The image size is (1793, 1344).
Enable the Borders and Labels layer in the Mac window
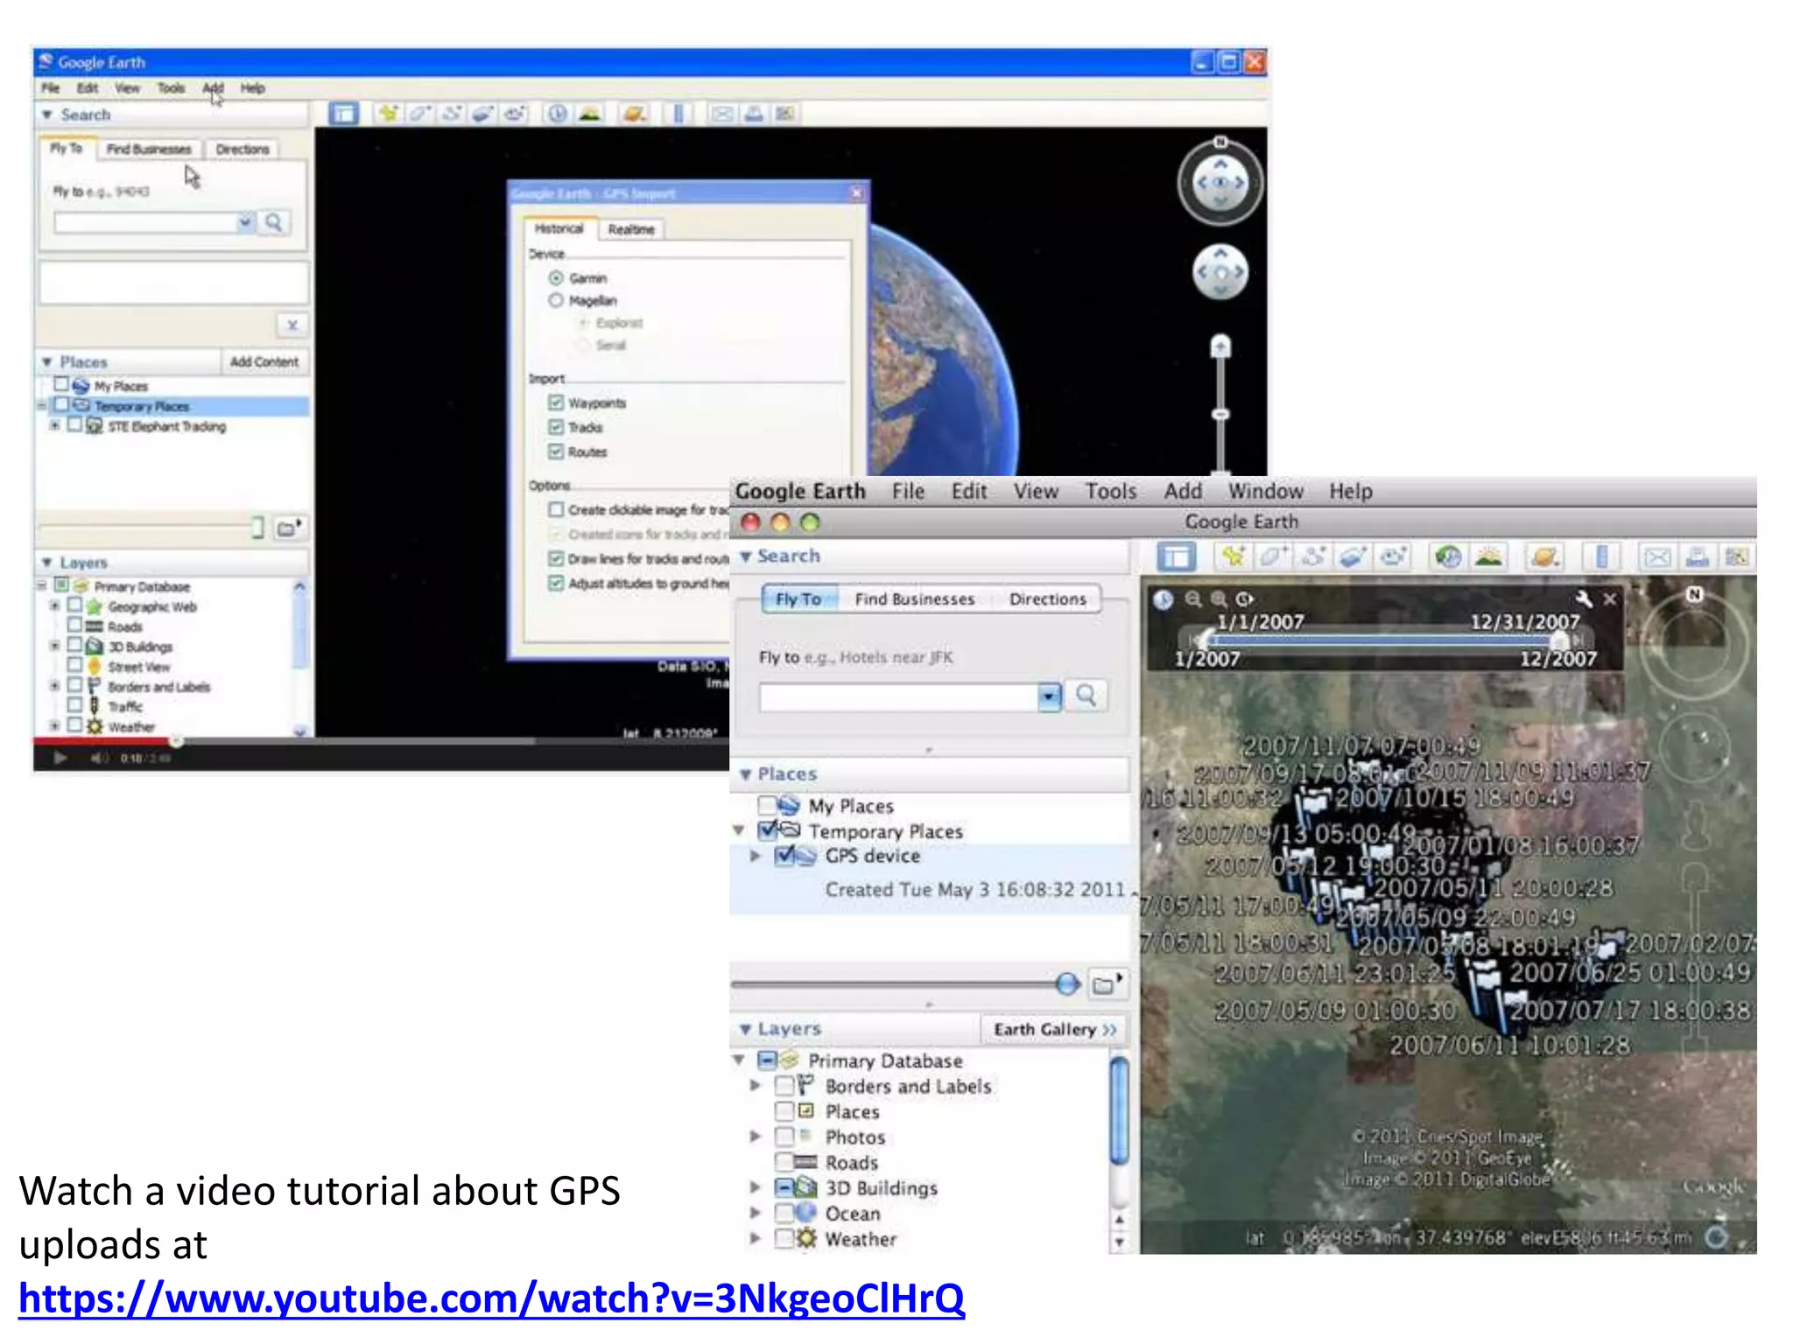click(784, 1086)
